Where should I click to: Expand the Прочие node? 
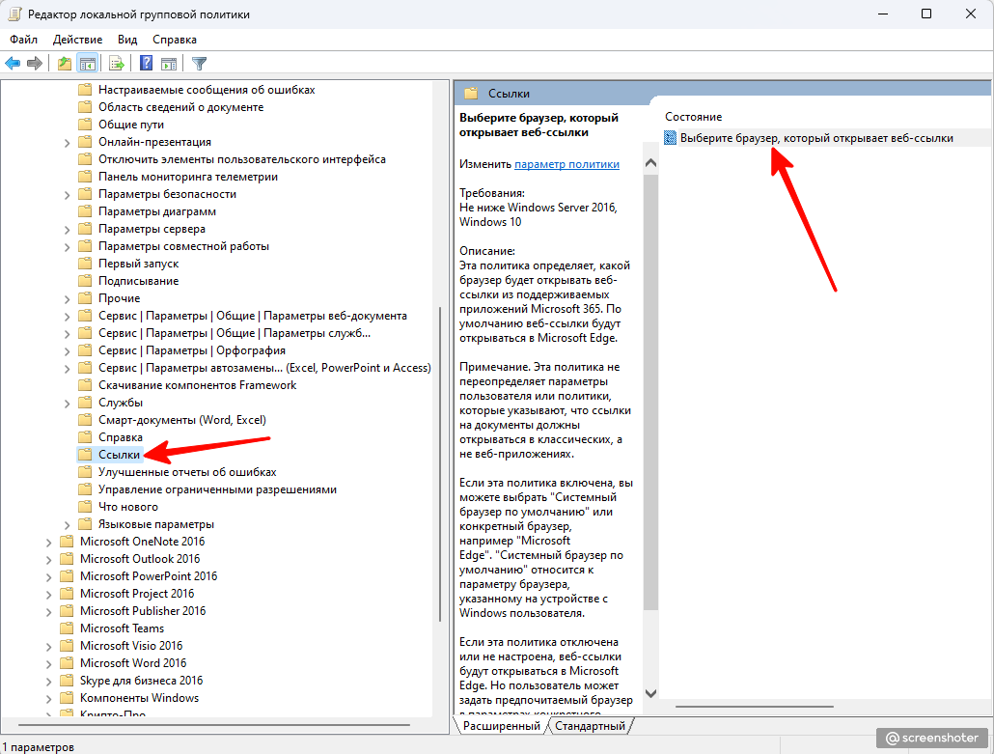pyautogui.click(x=68, y=298)
